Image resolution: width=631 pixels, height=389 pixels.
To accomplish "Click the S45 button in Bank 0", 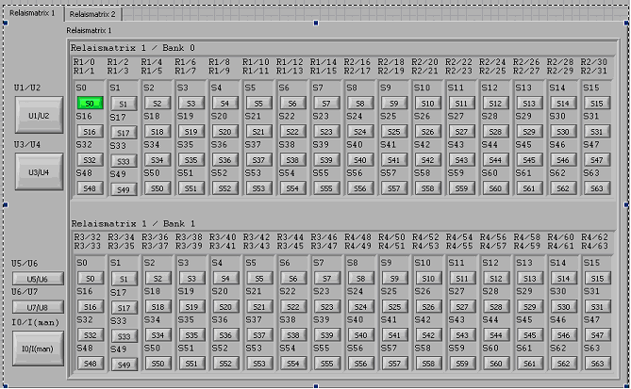I will point(529,160).
